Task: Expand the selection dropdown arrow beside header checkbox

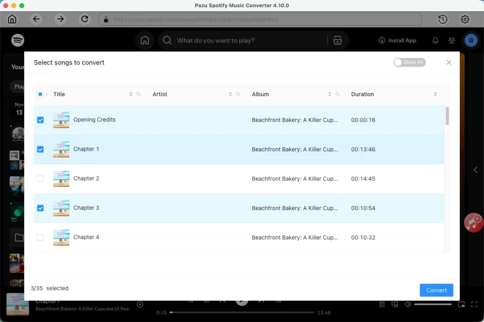Action: pyautogui.click(x=47, y=94)
